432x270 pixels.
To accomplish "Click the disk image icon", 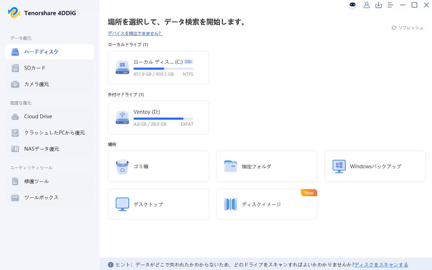I will (x=231, y=204).
